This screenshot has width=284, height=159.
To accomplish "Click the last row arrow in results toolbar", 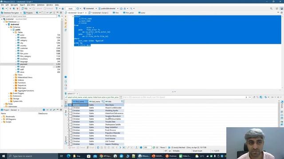I will click(123, 148).
